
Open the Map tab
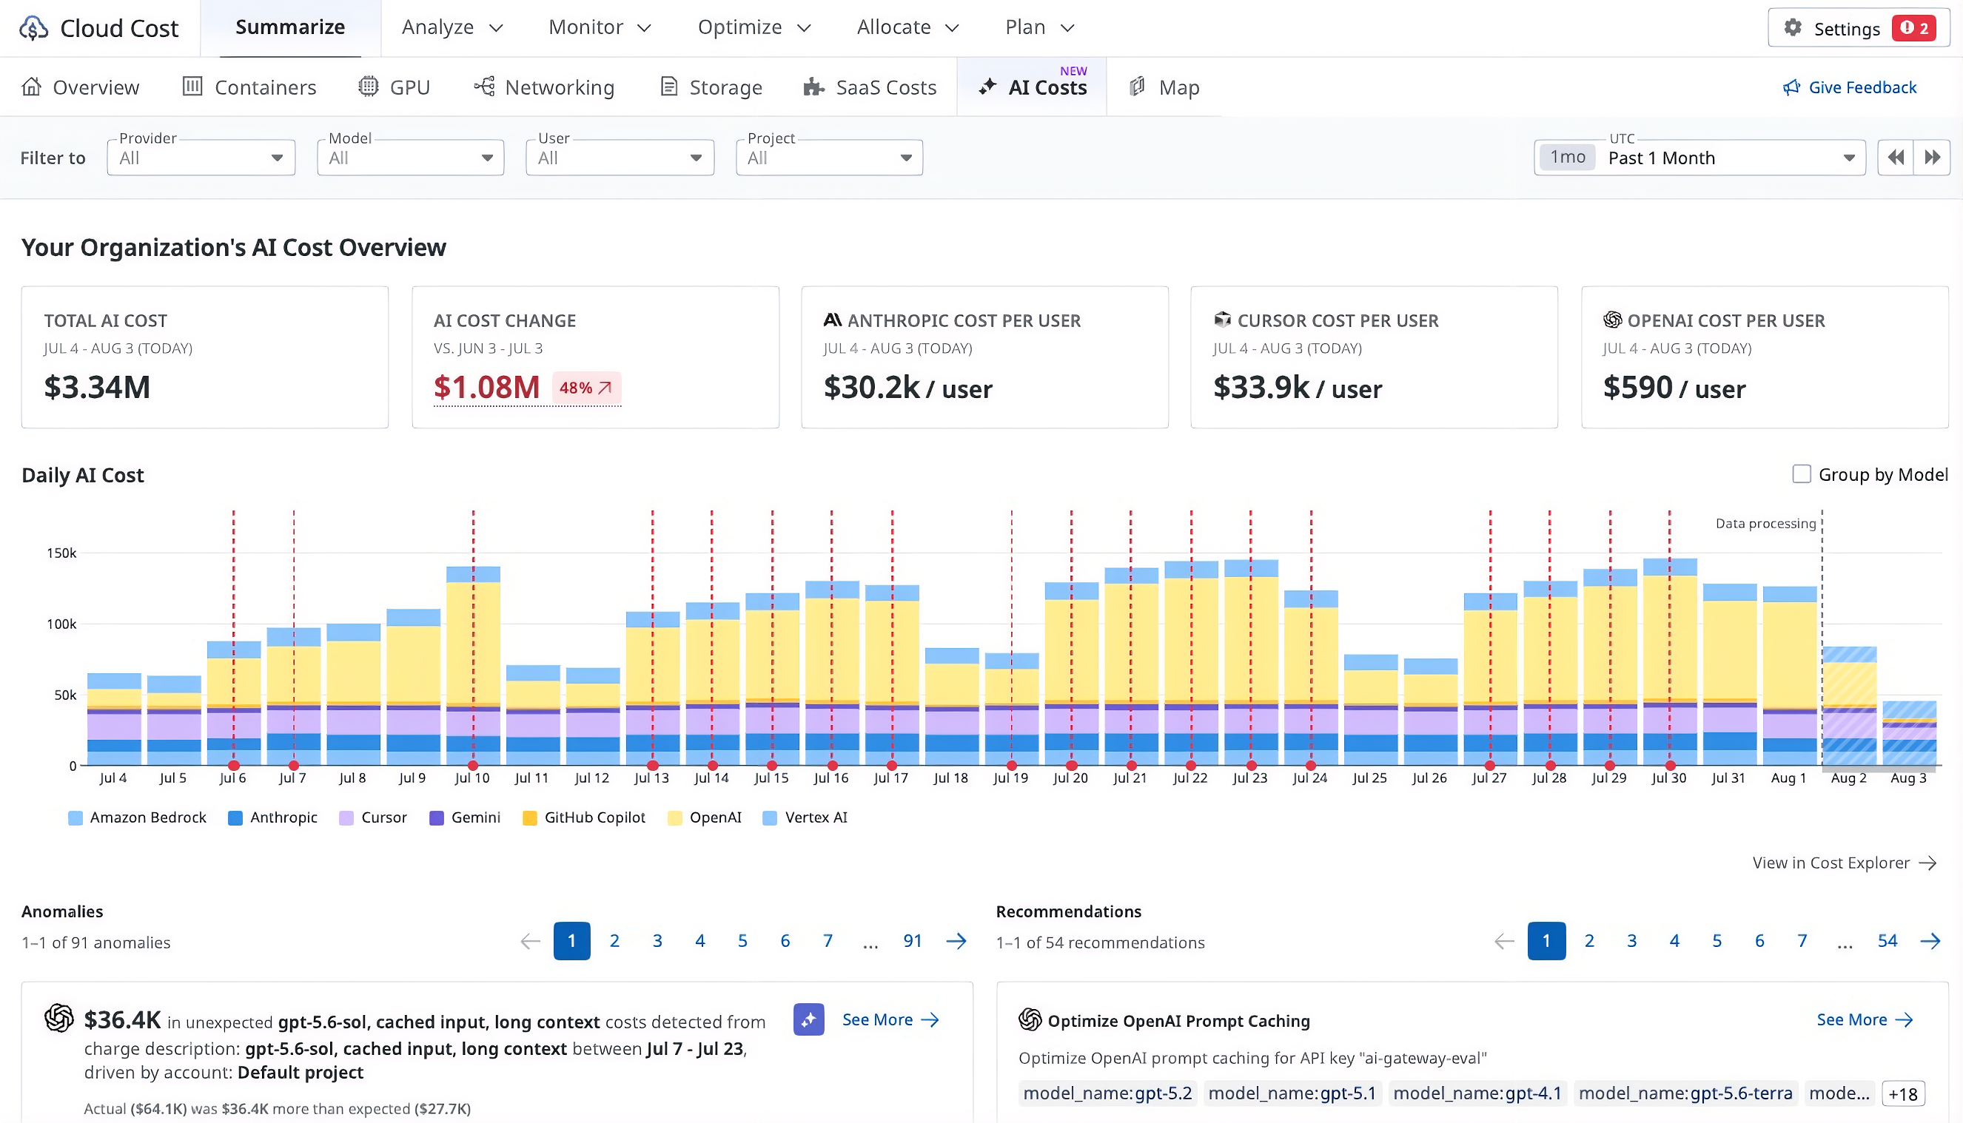[1164, 87]
